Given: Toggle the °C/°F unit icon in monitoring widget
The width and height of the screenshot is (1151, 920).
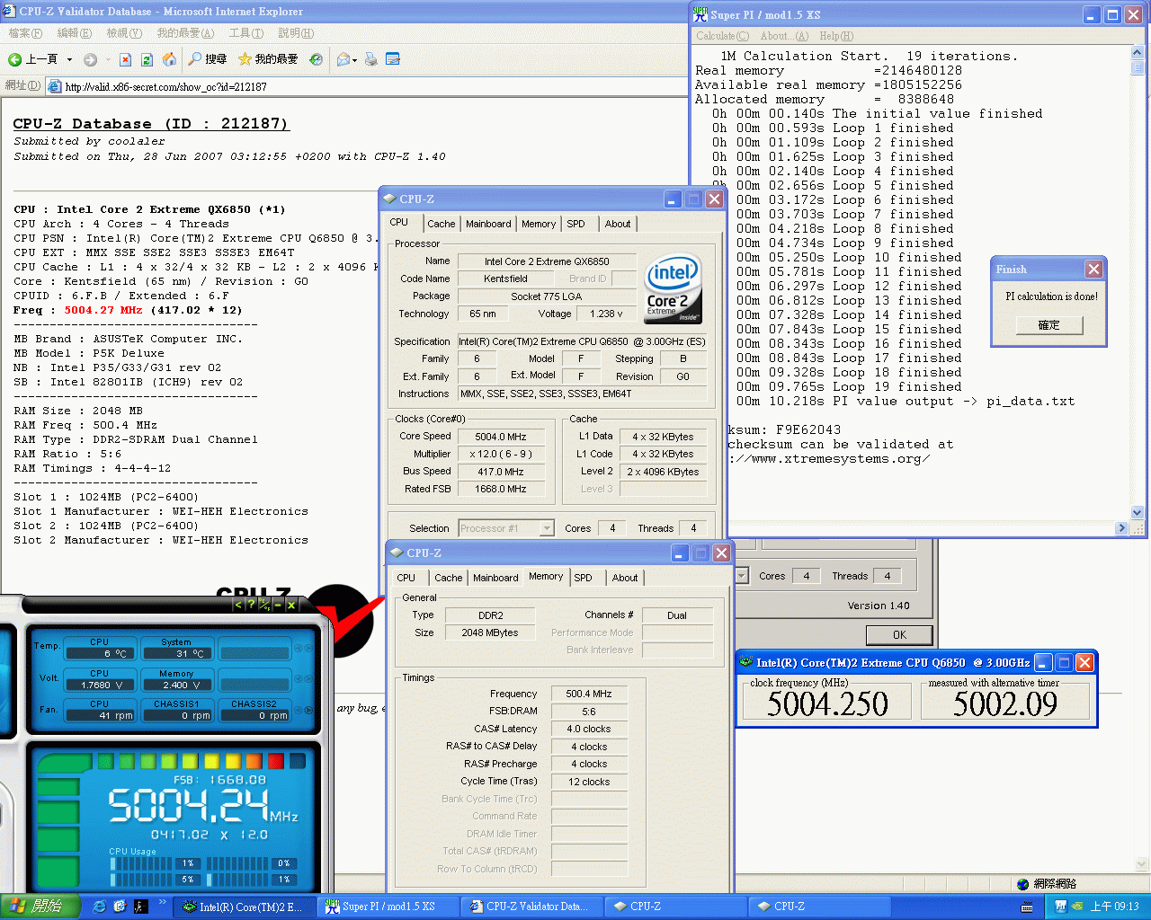Looking at the screenshot, I should pyautogui.click(x=264, y=605).
